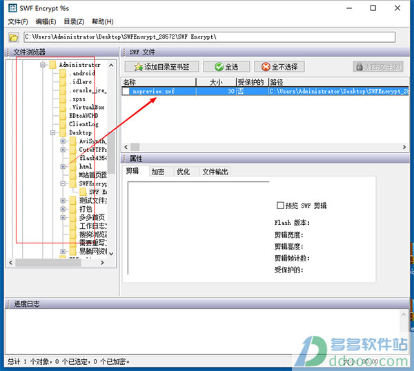Select the flash435 folder in tree

point(93,158)
